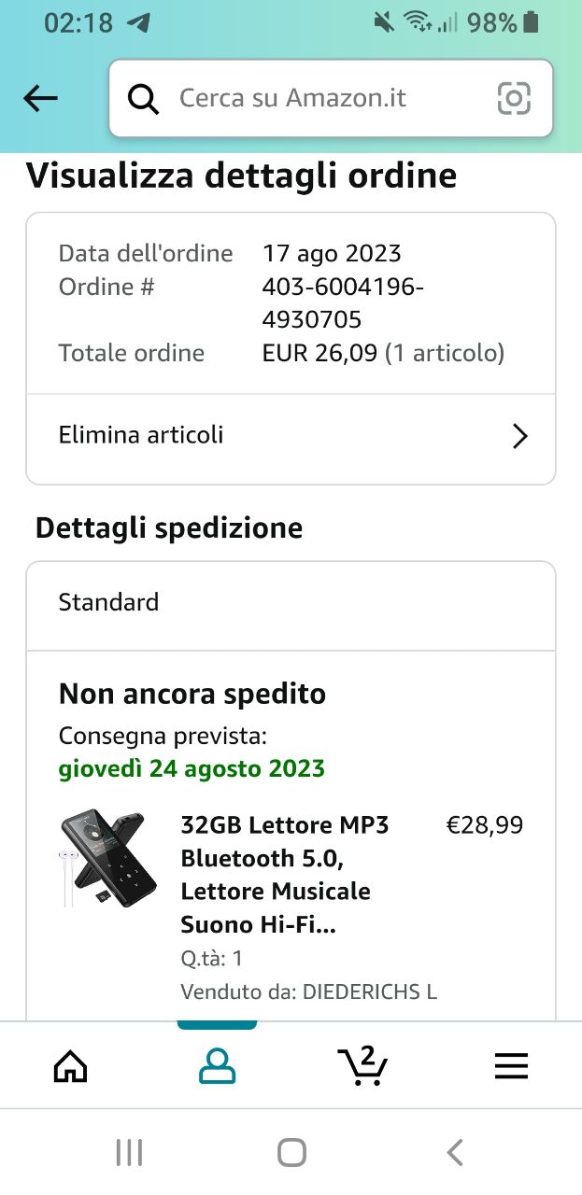Tap delivery date giovedì 24 agosto 2023
Screen dimensions: 582x1195
(x=192, y=769)
